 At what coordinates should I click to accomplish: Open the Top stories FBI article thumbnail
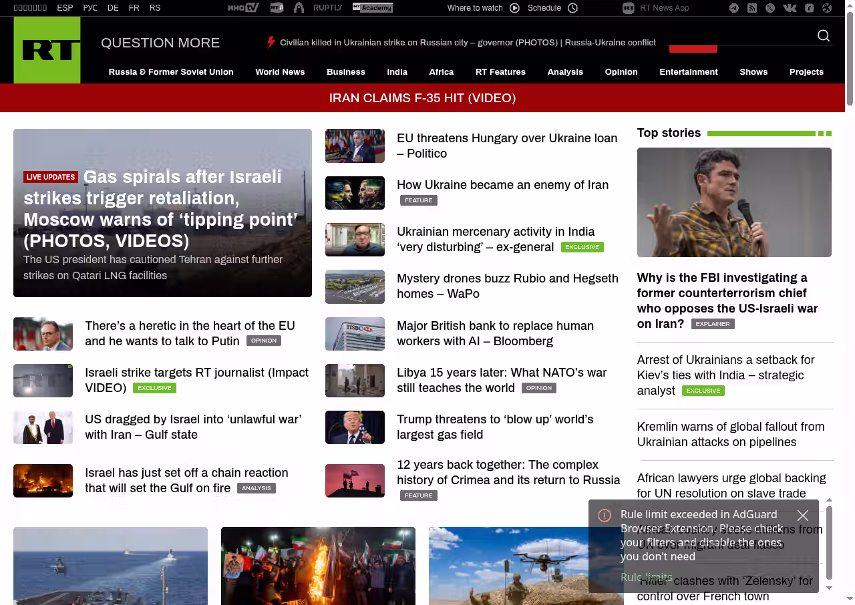[x=734, y=202]
